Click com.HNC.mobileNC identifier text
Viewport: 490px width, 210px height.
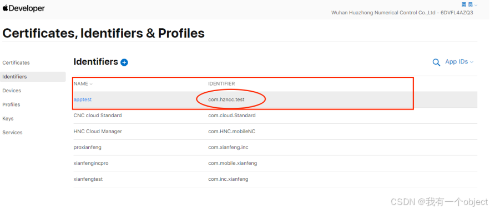point(232,132)
